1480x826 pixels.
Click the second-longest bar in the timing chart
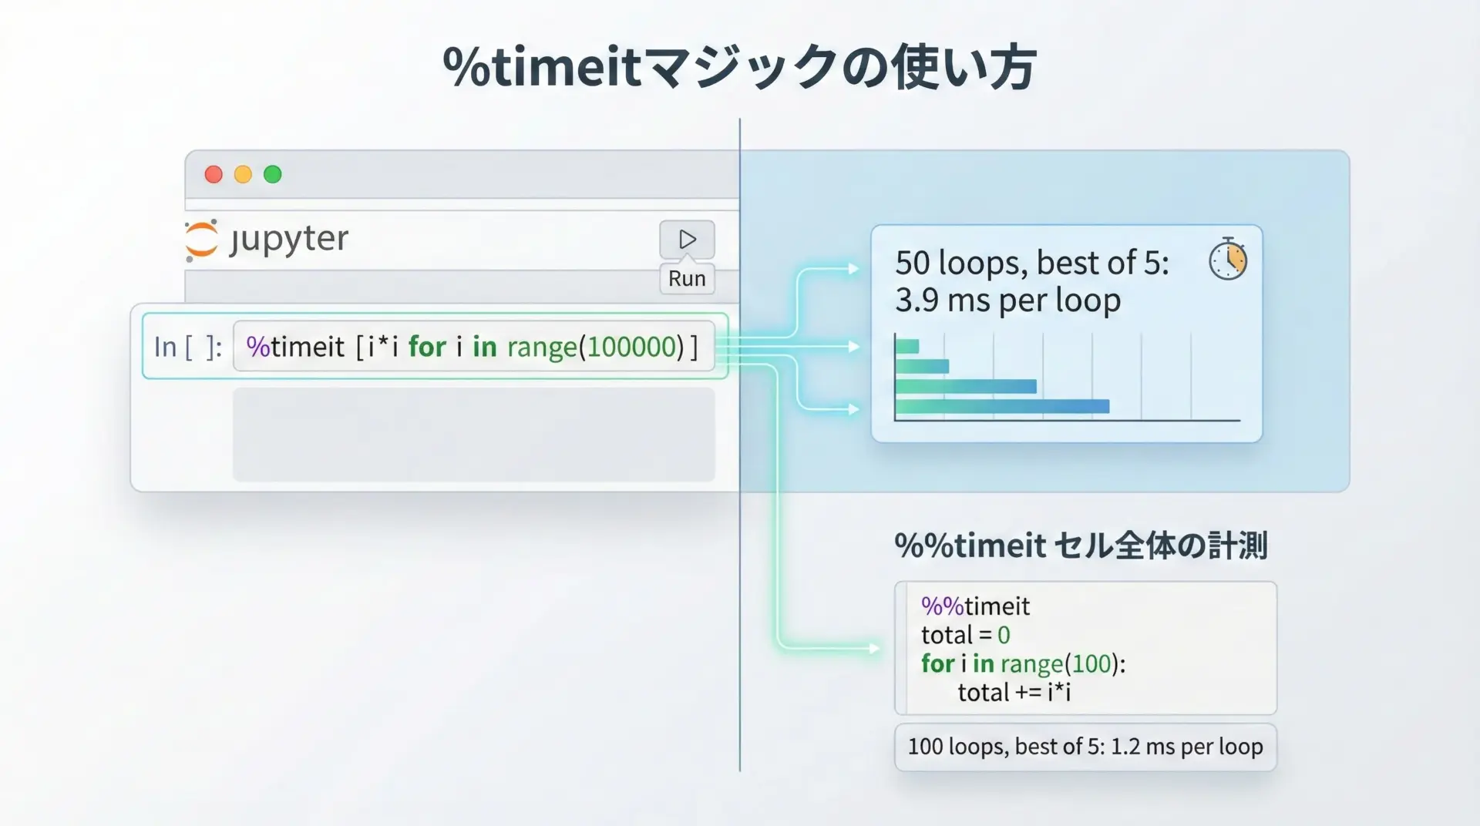(x=966, y=386)
